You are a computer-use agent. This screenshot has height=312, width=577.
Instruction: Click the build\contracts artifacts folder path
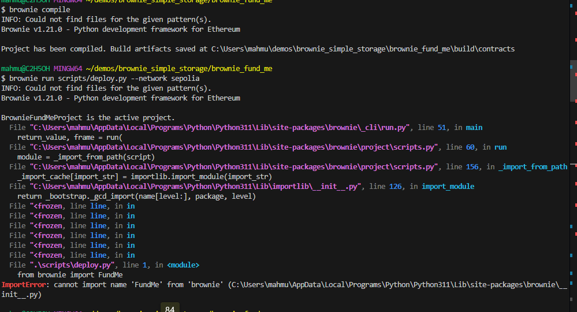coord(363,49)
